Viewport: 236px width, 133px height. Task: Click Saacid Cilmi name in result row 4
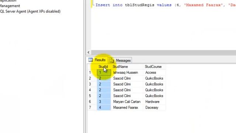(127, 90)
